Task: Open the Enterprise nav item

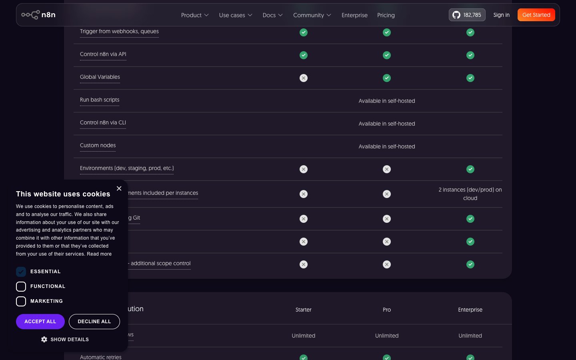Action: [354, 15]
